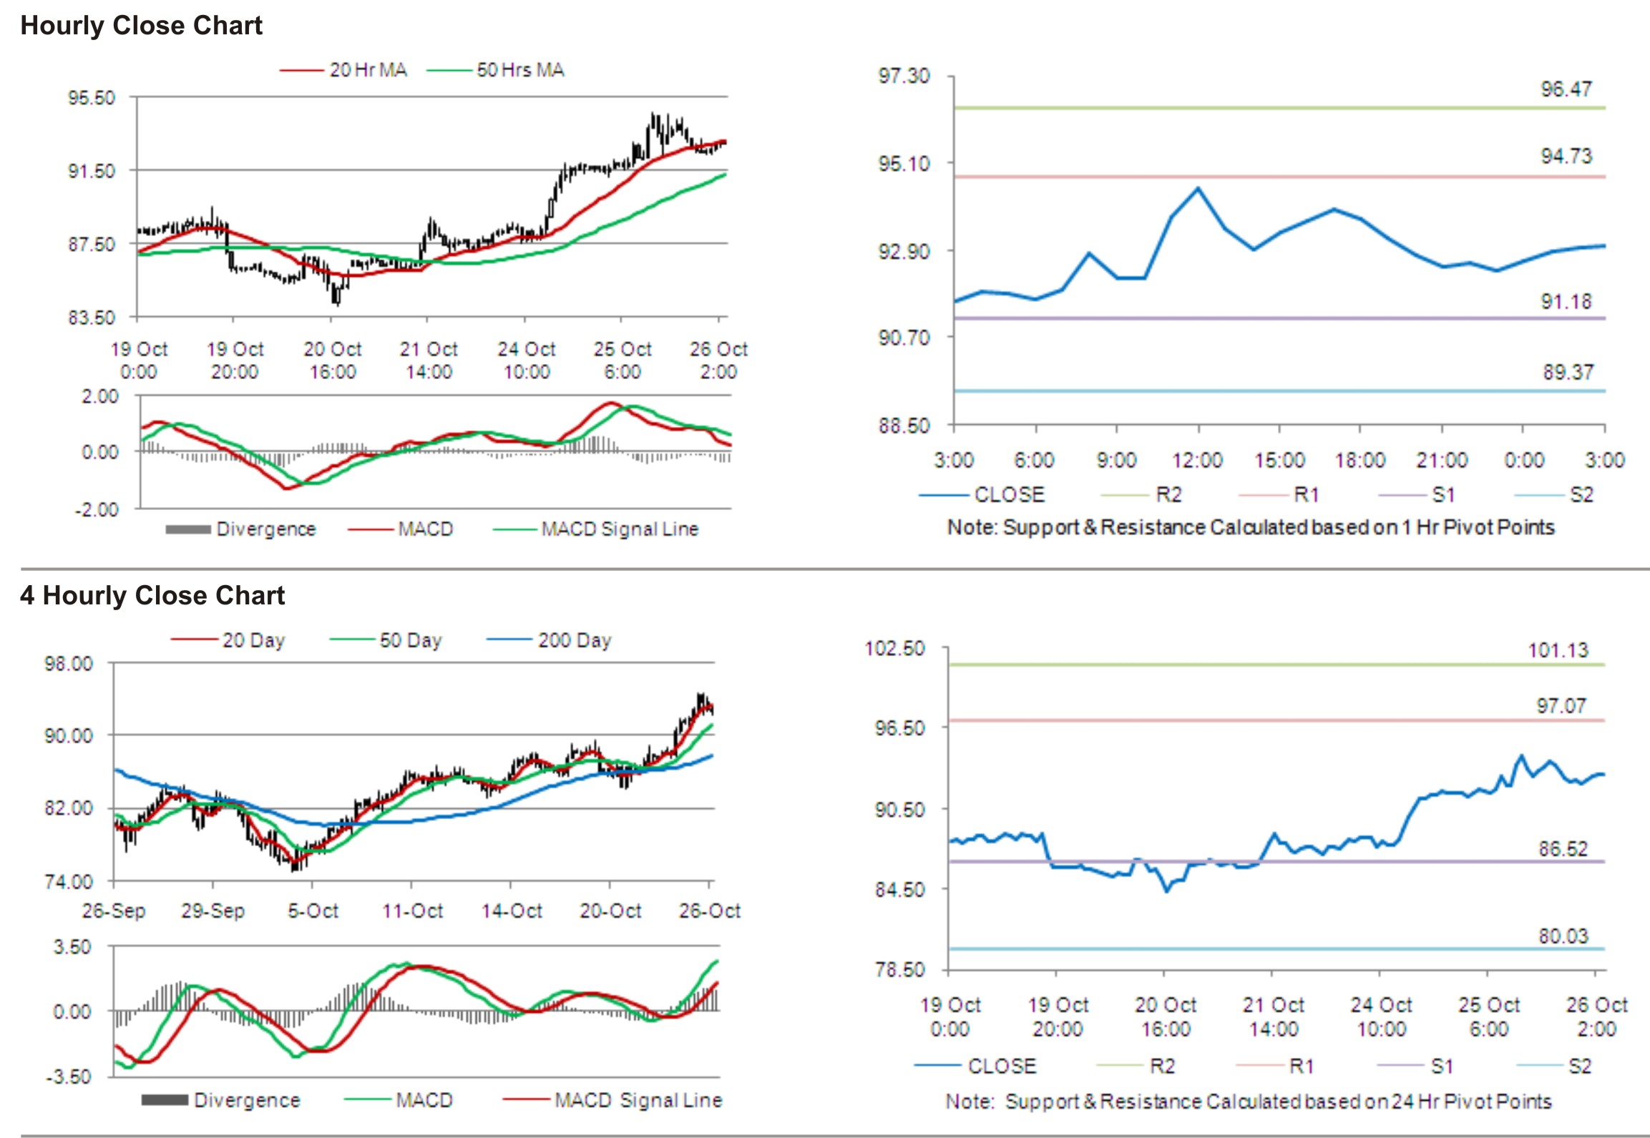The width and height of the screenshot is (1650, 1138).
Task: Click the 3.50 MACD axis value
Action: (x=72, y=948)
